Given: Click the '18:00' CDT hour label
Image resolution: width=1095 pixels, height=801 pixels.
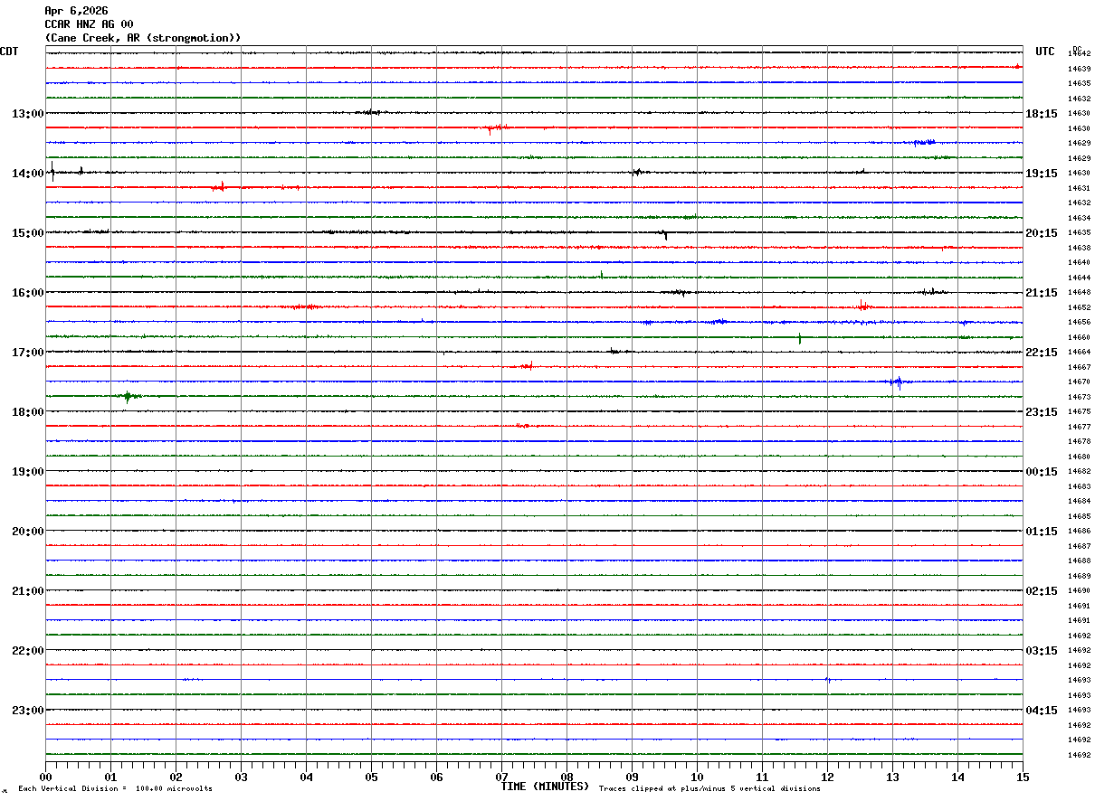Looking at the screenshot, I should 27,411.
